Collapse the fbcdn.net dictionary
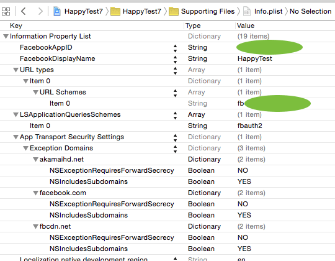The image size is (335, 261). click(x=35, y=227)
